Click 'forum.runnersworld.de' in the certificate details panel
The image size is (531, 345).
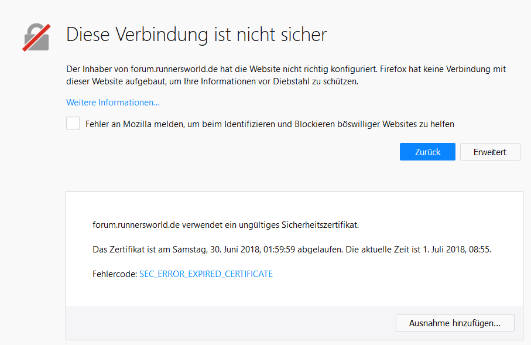[x=136, y=225]
